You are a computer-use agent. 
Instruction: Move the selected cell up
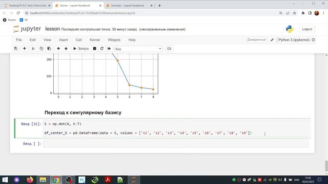point(58,49)
